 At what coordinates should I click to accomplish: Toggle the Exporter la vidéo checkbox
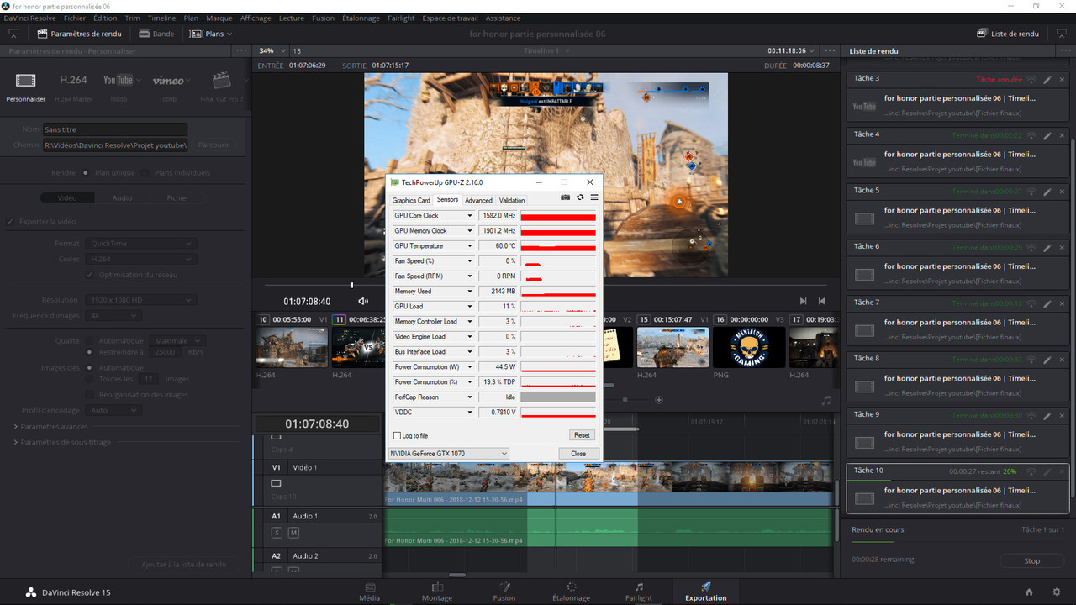pyautogui.click(x=11, y=222)
